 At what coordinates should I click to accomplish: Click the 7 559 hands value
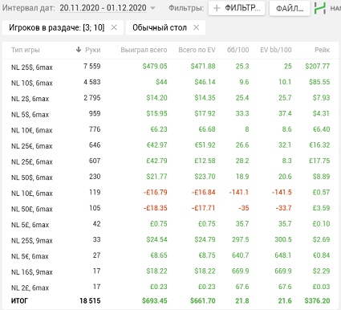pyautogui.click(x=92, y=66)
